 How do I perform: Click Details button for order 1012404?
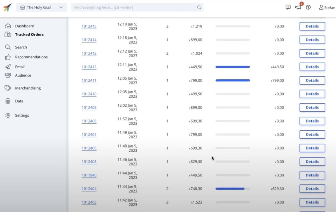pos(312,189)
